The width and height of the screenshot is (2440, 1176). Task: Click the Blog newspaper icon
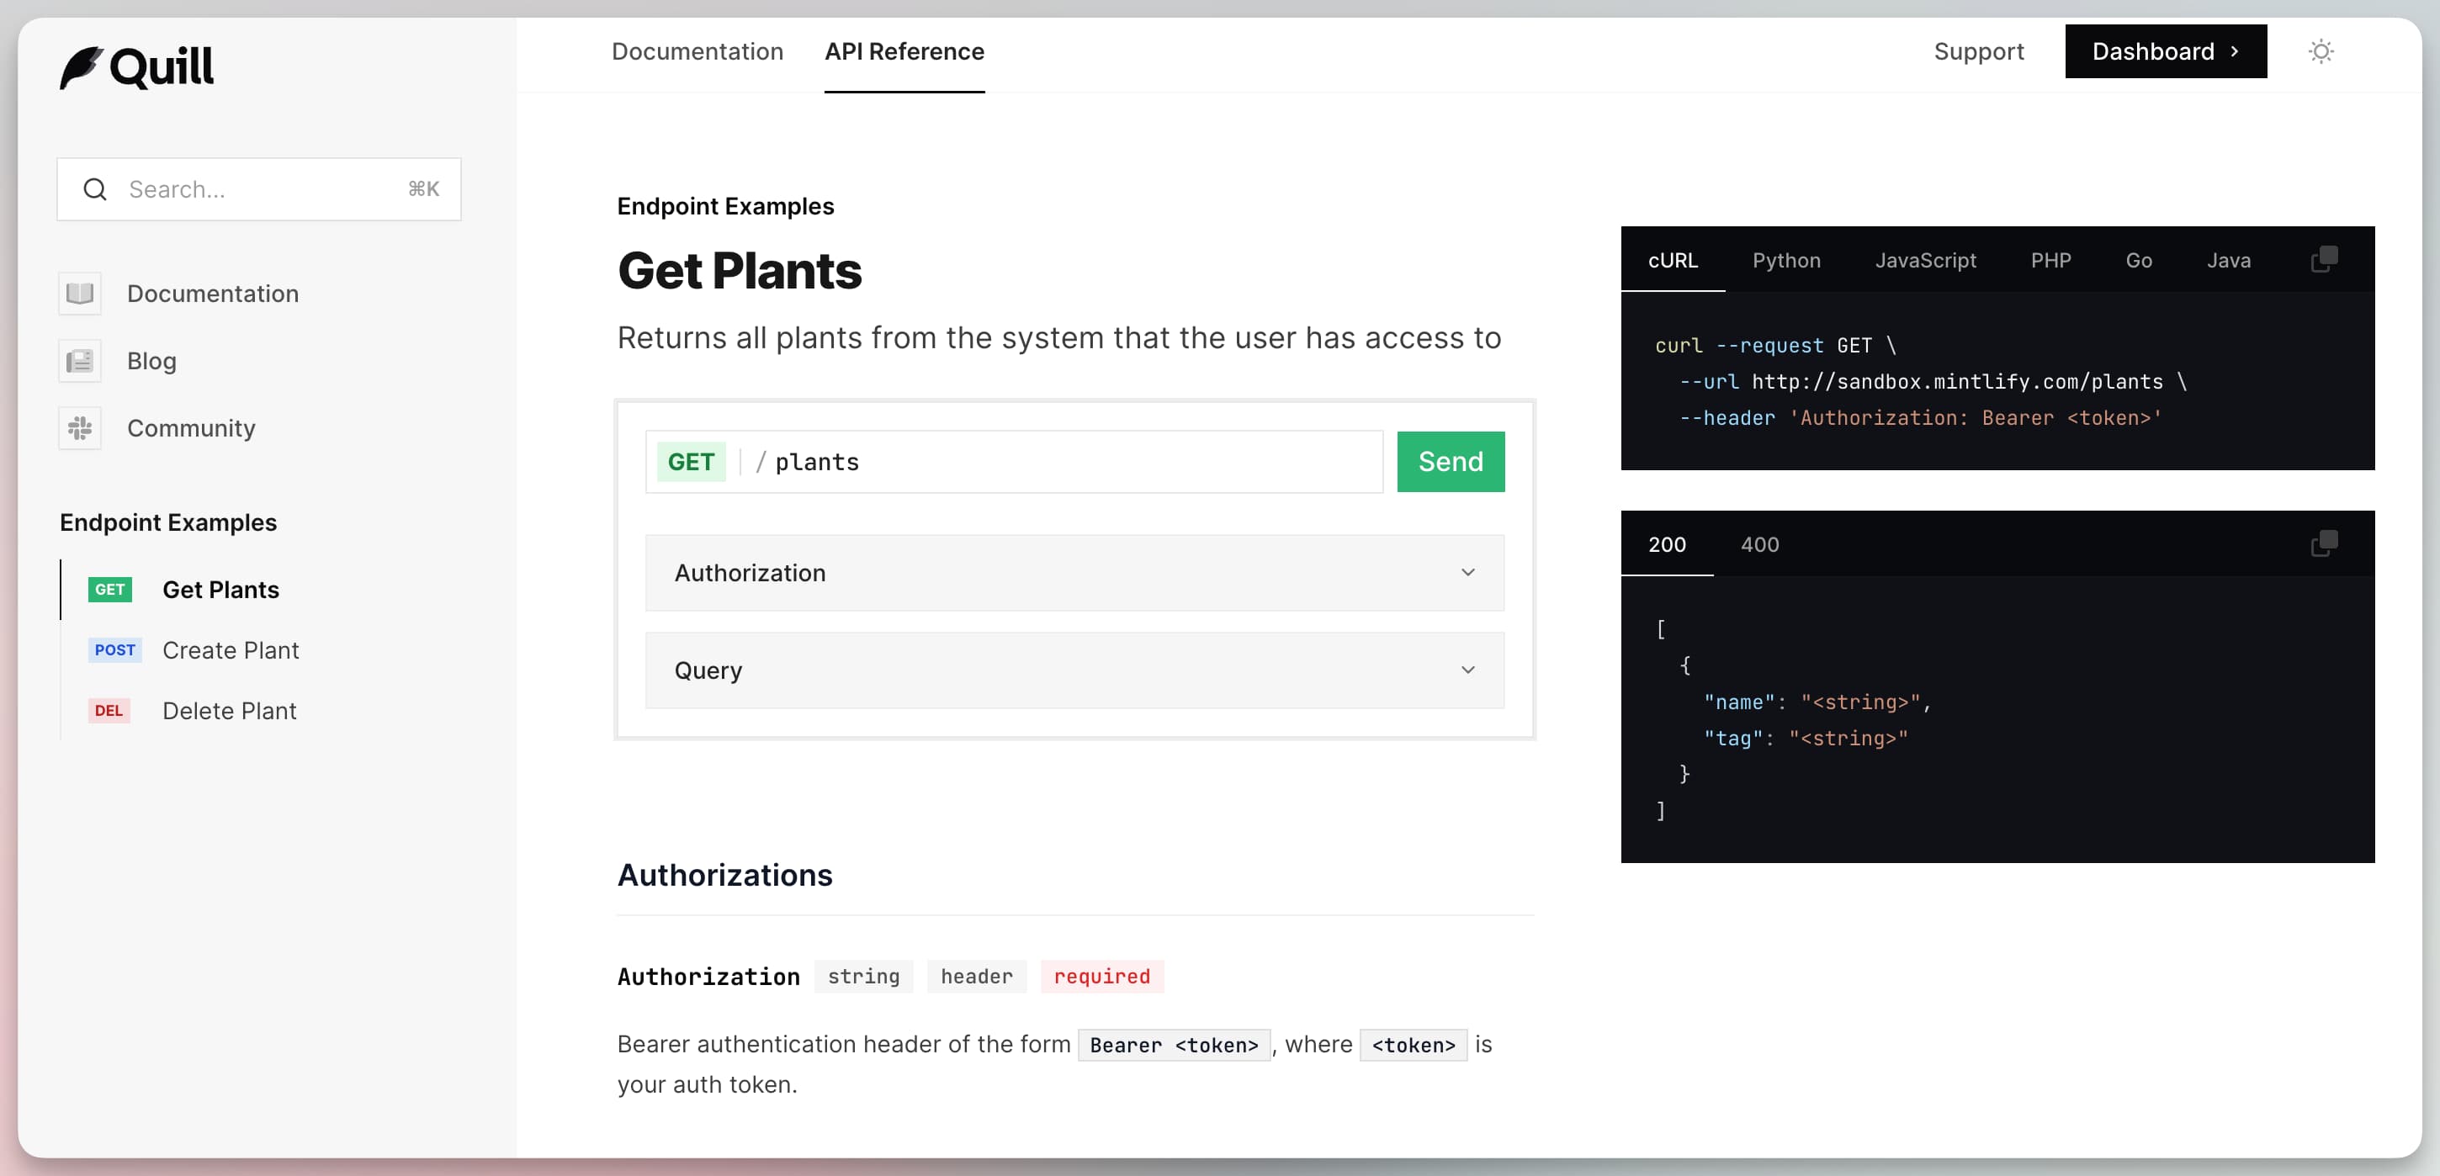click(x=80, y=361)
